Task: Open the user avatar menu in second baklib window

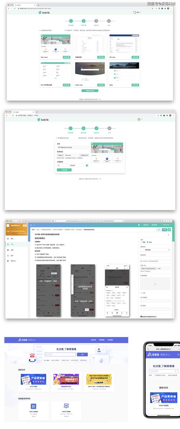Action: coord(139,119)
